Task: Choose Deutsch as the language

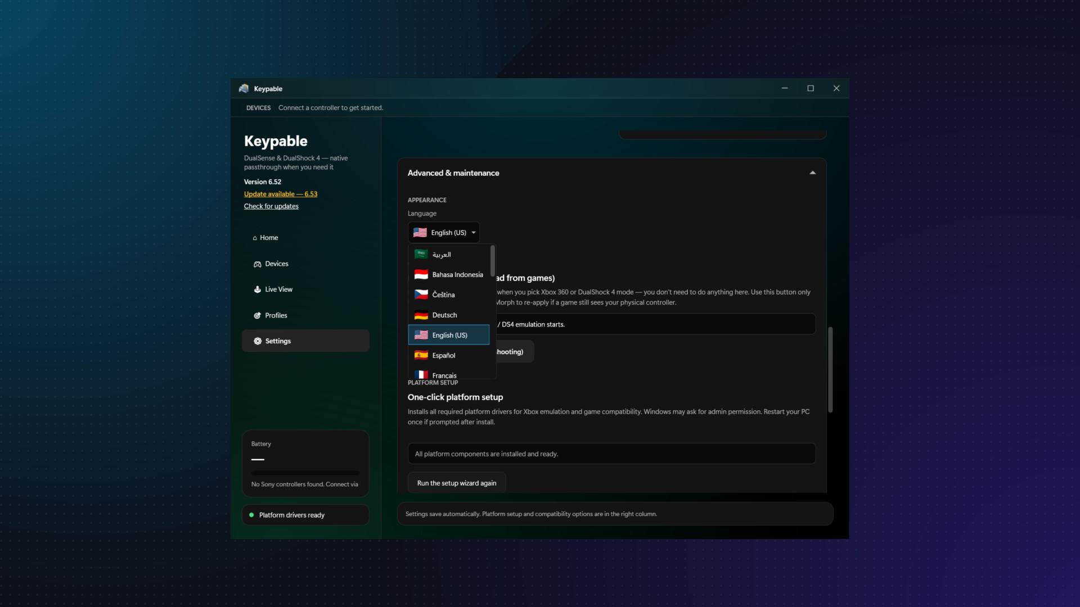Action: [449, 315]
